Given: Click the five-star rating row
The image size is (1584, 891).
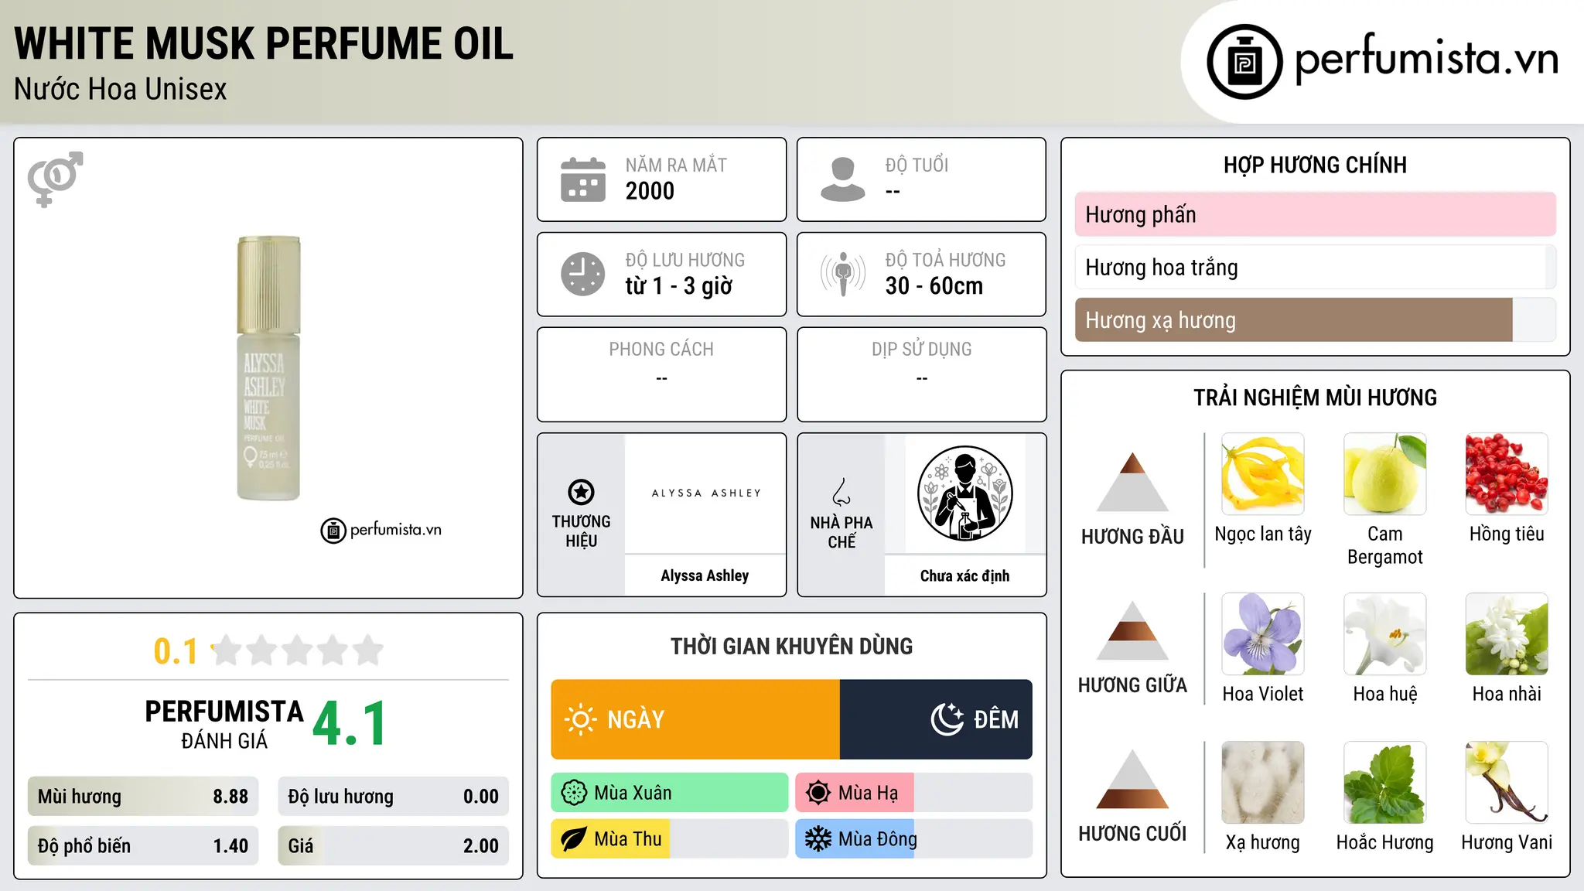Looking at the screenshot, I should [x=297, y=650].
